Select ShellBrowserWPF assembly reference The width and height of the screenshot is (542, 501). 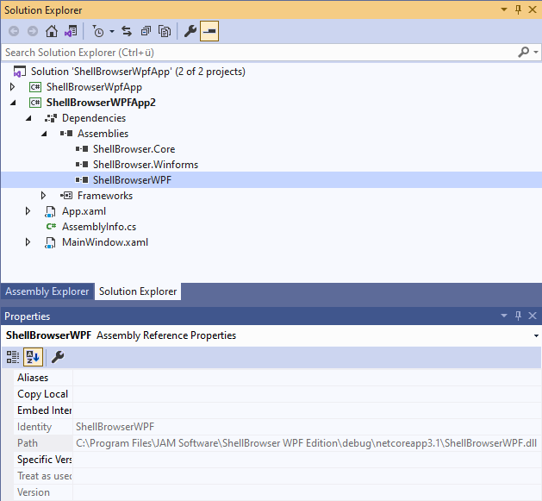tap(132, 180)
